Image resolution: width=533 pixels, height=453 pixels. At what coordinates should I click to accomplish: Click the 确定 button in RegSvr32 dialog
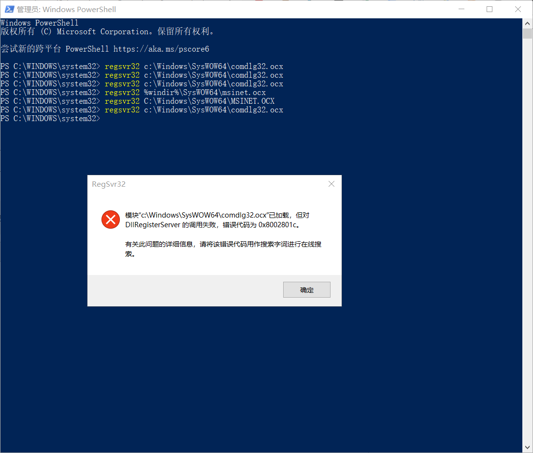click(307, 290)
